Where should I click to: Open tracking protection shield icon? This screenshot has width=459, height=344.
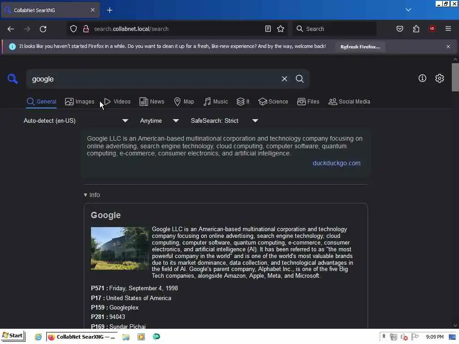point(74,29)
